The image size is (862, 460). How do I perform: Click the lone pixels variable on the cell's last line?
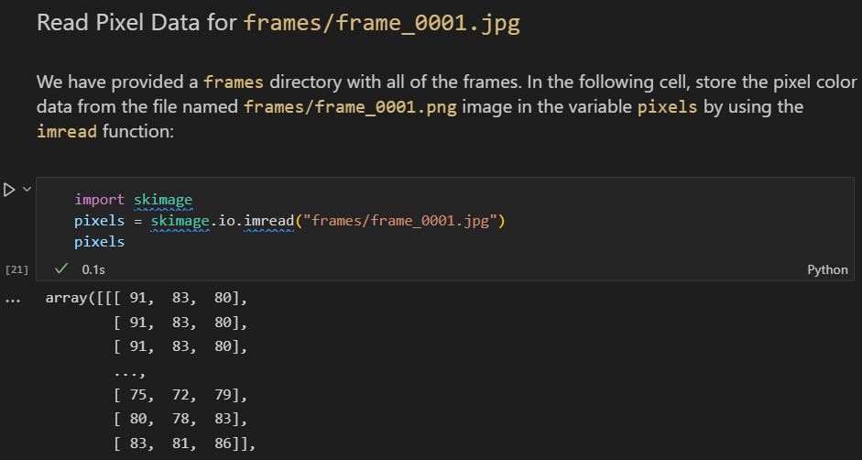[x=100, y=242]
